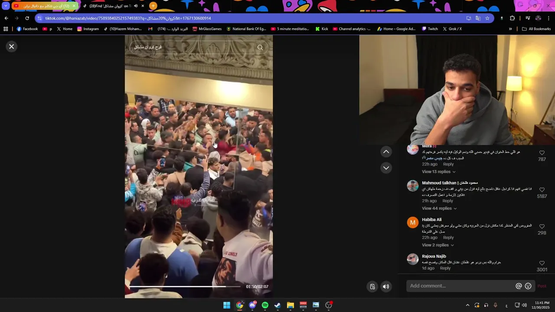Open Discord from taskbar
Viewport: 555px width, 312px height.
coord(252,305)
